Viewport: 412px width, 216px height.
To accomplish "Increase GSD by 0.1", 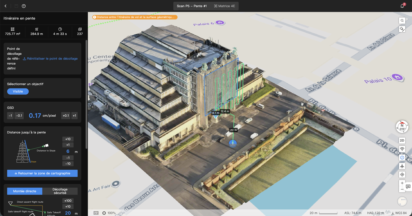I will 66,116.
